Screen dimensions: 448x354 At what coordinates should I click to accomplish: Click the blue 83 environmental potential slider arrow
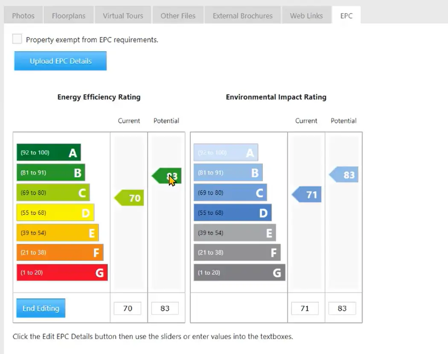click(344, 175)
